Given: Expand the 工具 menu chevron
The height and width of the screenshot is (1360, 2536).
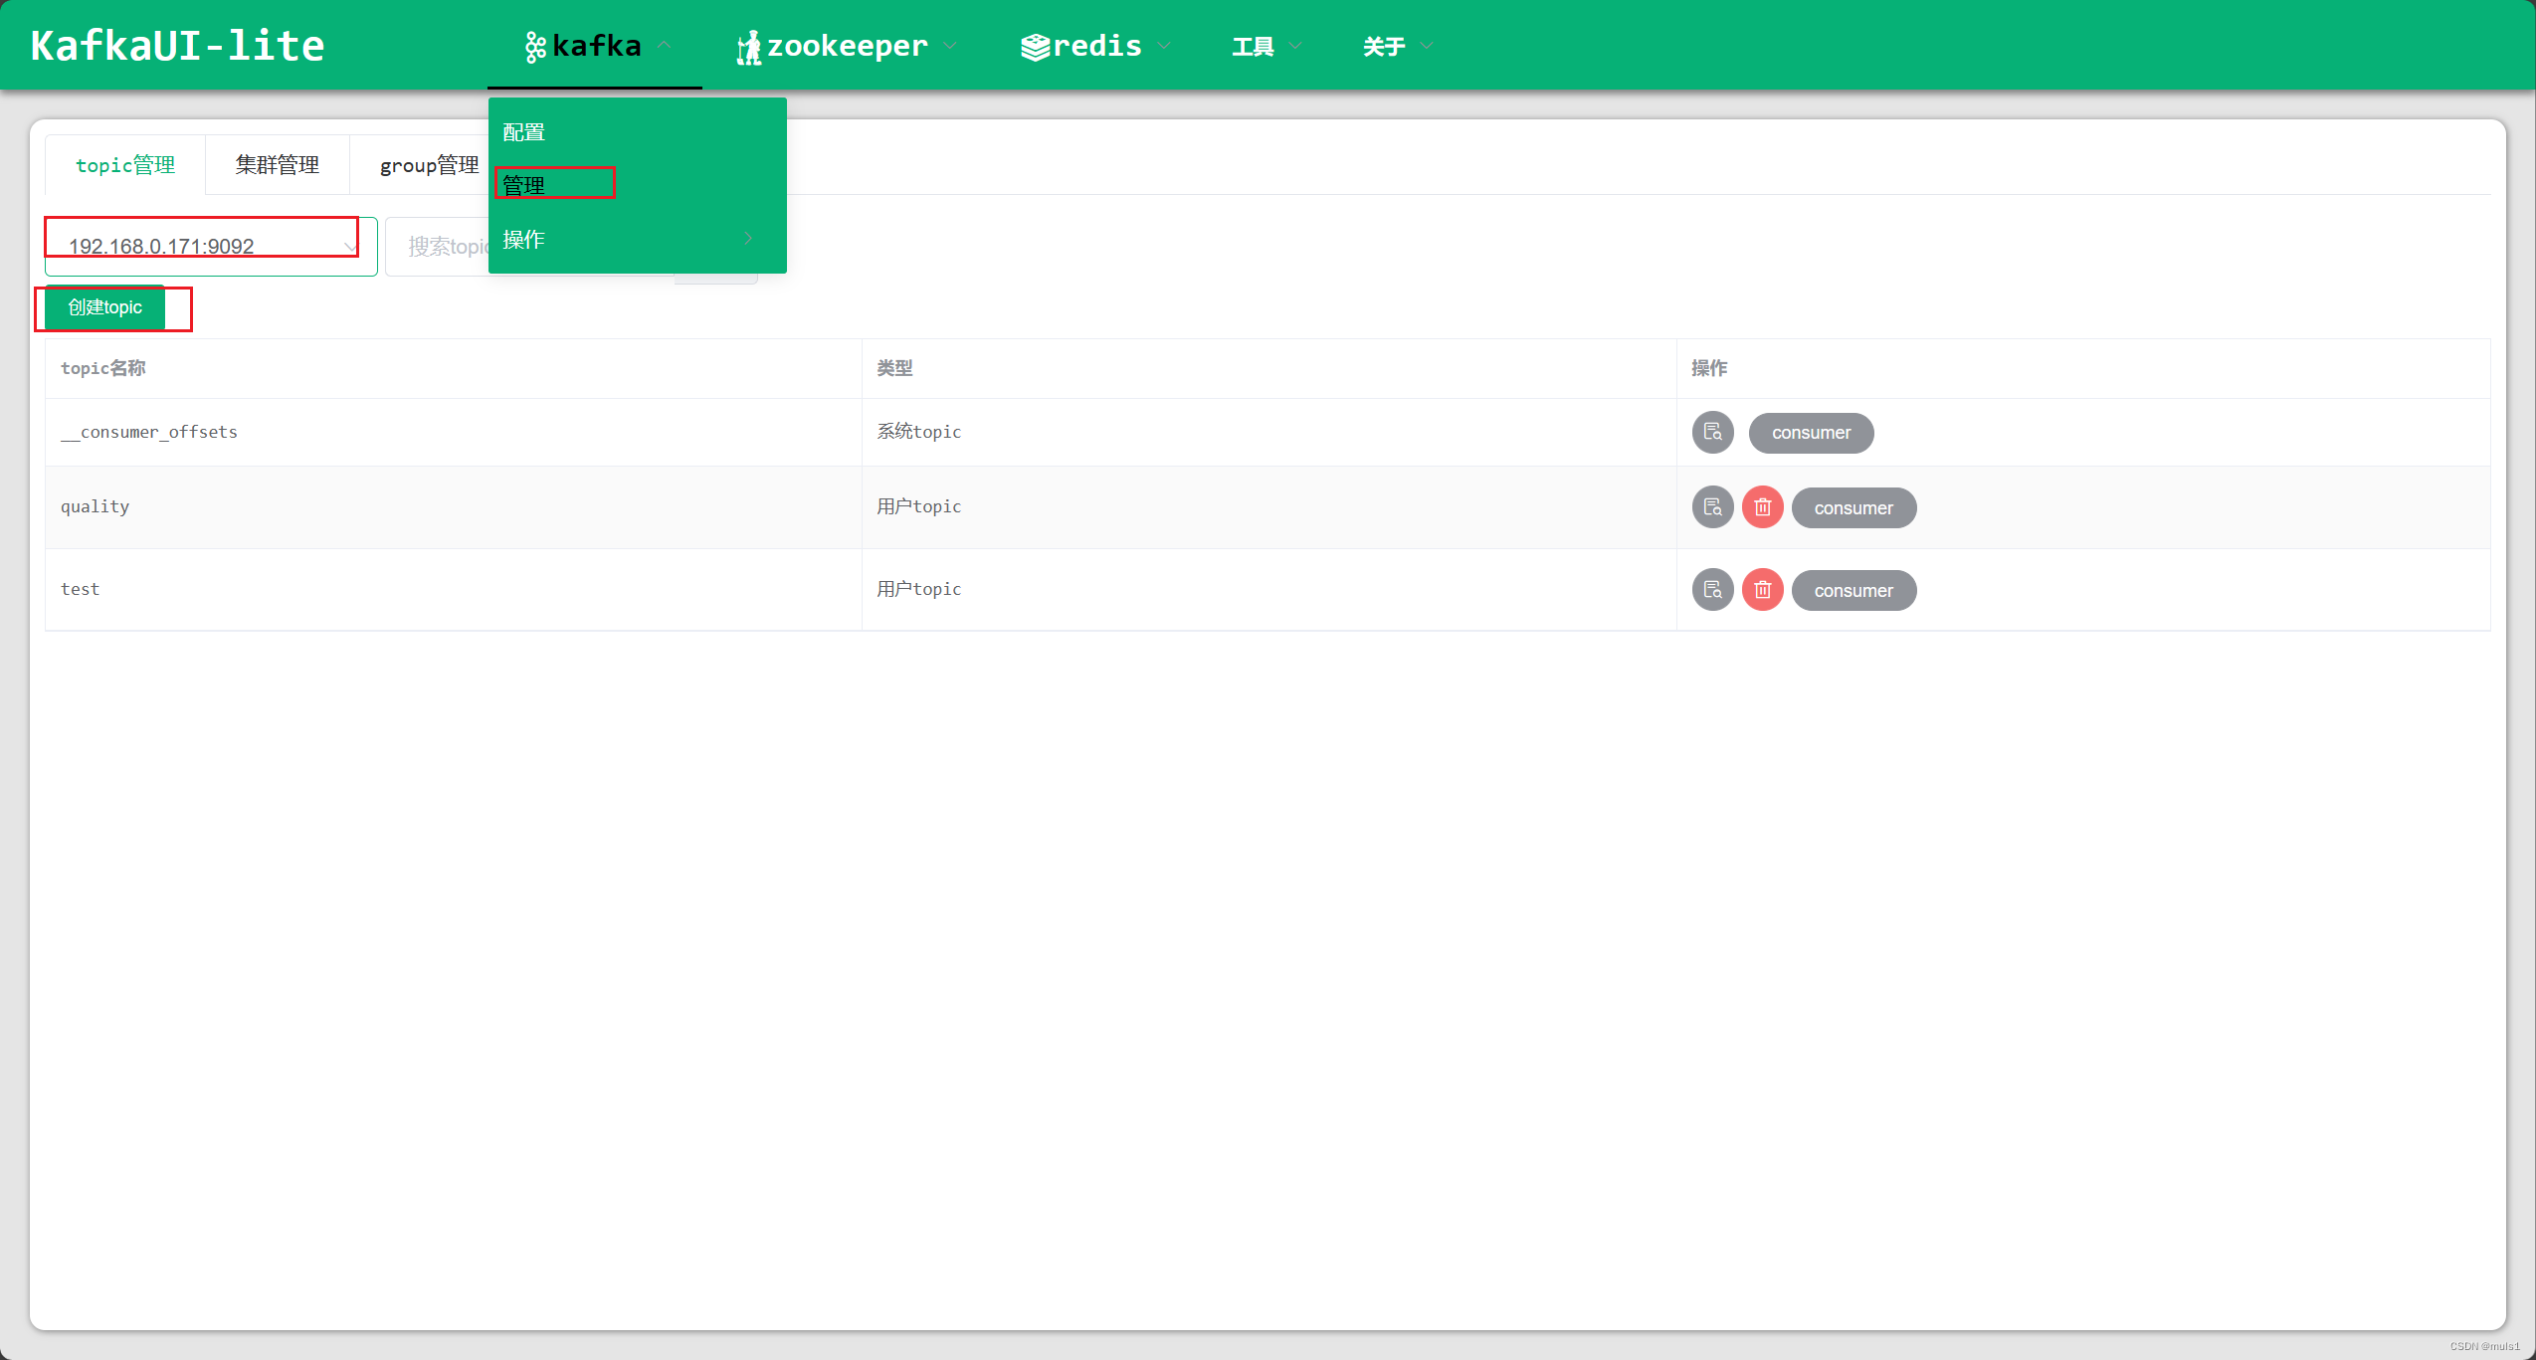Looking at the screenshot, I should point(1295,46).
